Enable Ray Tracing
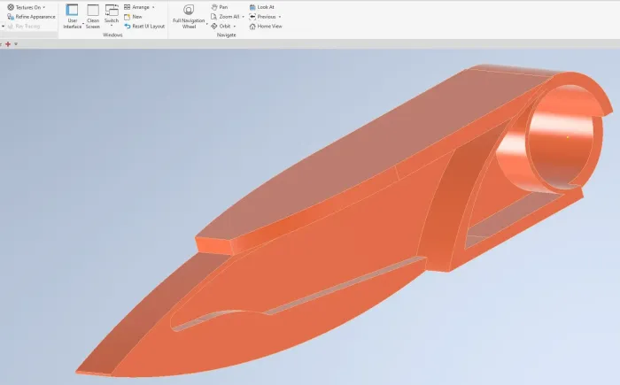The width and height of the screenshot is (620, 385). pos(27,27)
